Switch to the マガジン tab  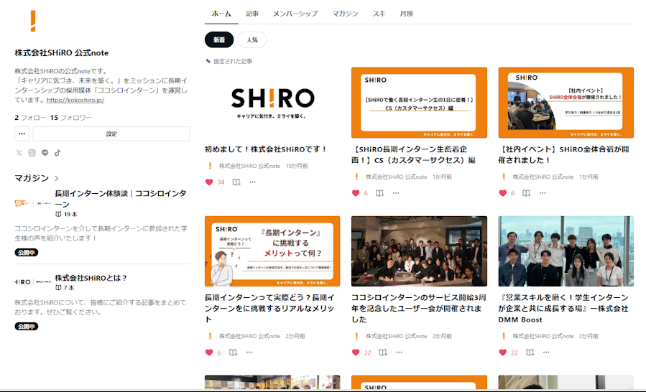coord(345,14)
